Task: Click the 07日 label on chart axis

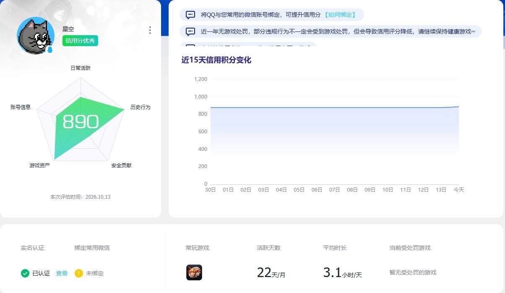Action: click(x=334, y=190)
